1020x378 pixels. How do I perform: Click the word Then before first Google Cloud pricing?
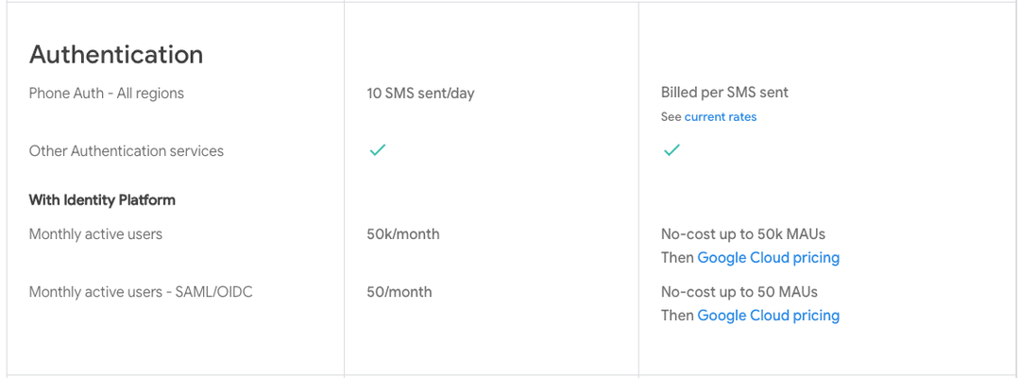[x=677, y=258]
